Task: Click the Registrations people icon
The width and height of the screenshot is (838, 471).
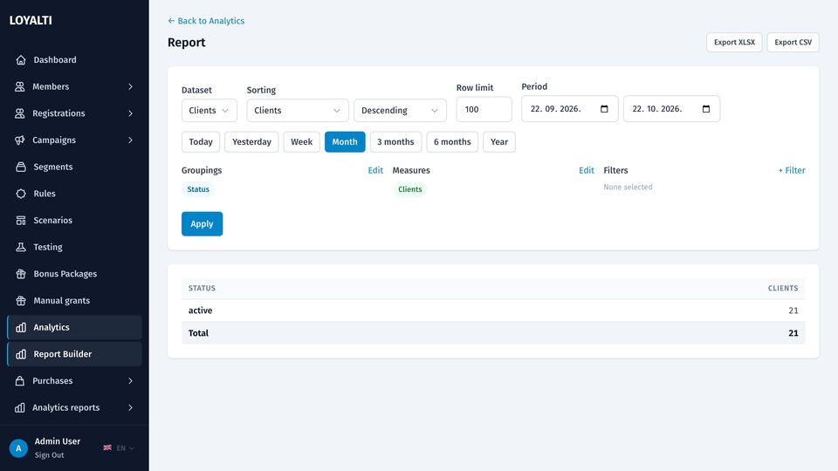Action: 20,113
